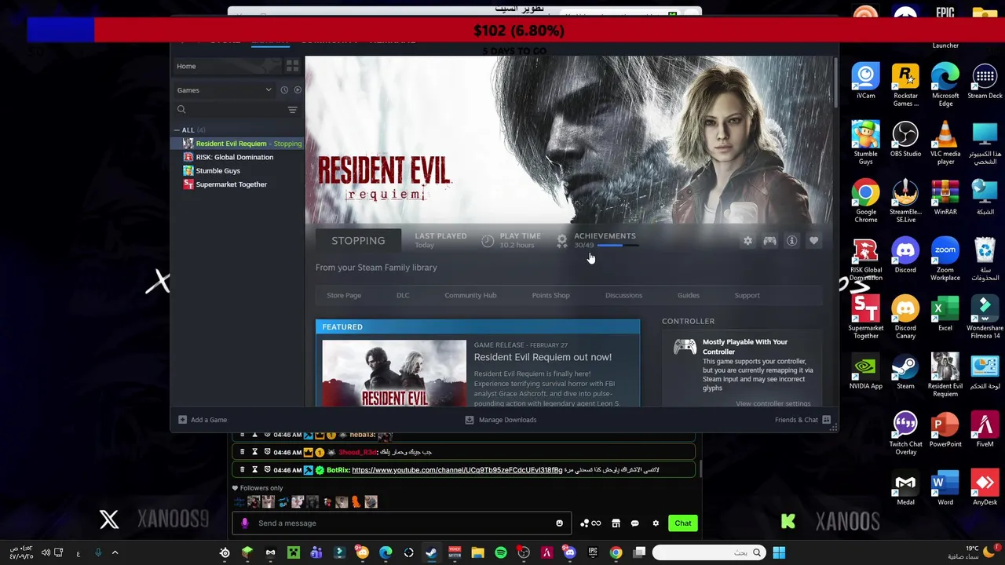This screenshot has height=565, width=1005.
Task: Click the green Chat send button
Action: click(x=683, y=523)
